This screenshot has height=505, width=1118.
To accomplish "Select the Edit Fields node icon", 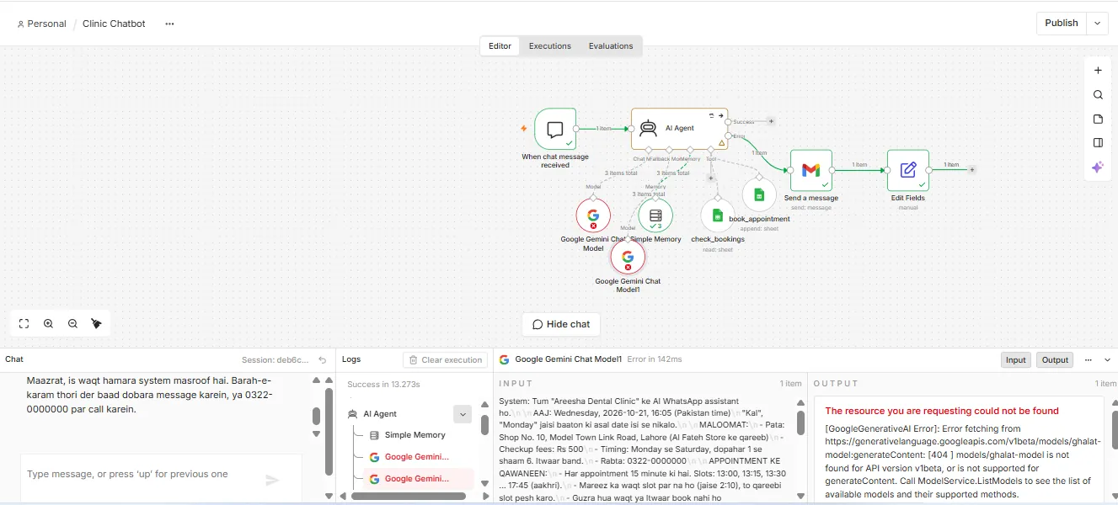I will point(908,171).
